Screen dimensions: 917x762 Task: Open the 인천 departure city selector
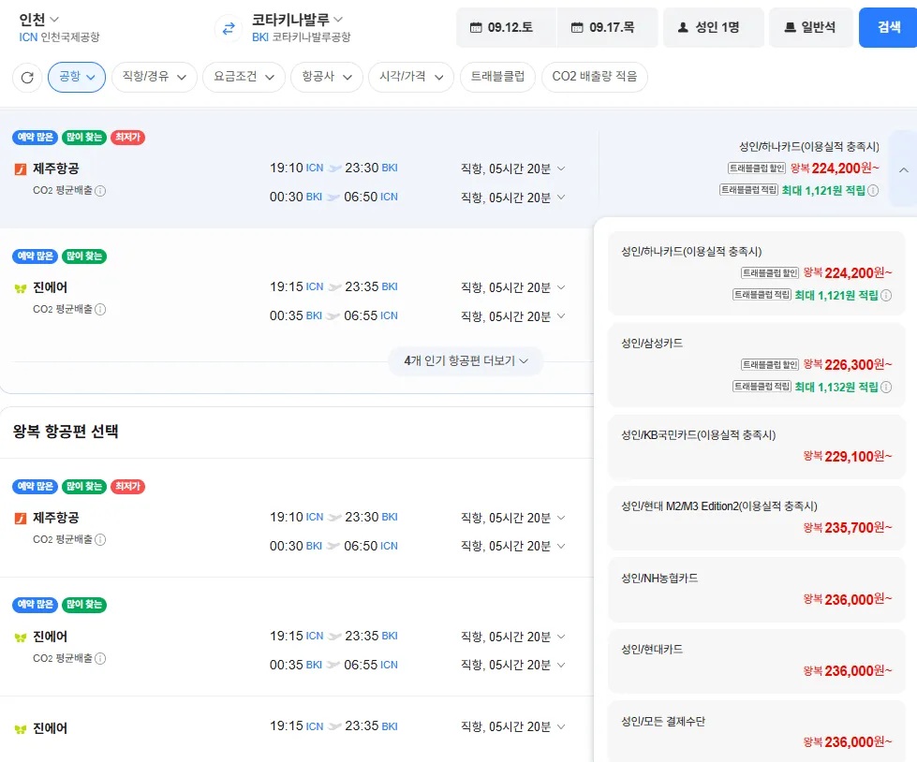pyautogui.click(x=38, y=20)
